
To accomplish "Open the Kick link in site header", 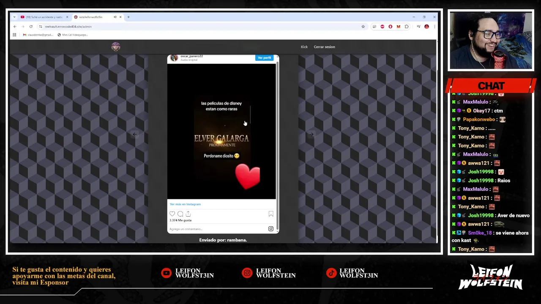I will pyautogui.click(x=304, y=47).
